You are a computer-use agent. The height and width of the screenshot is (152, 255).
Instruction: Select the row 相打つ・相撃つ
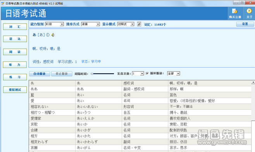pos(140,112)
